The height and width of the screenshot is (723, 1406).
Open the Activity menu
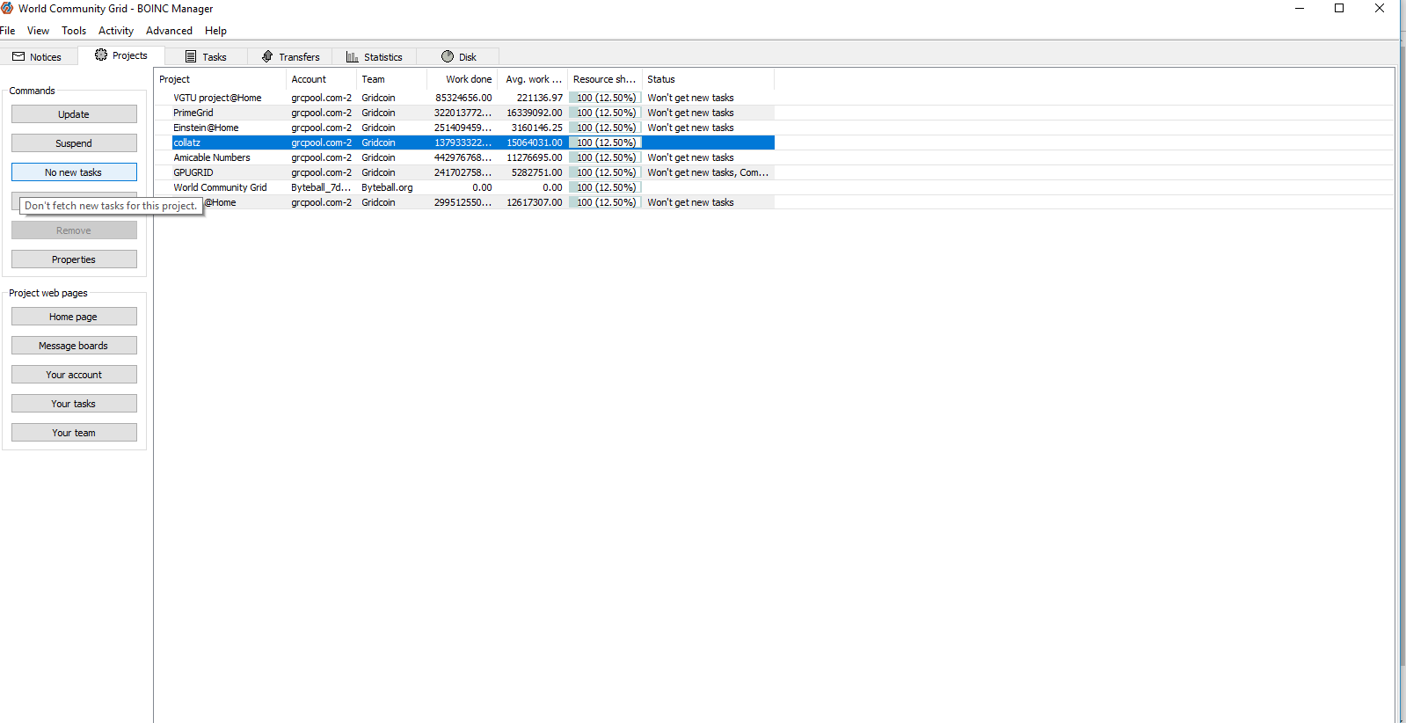[x=116, y=31]
